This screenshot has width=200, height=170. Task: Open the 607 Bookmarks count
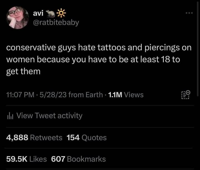pyautogui.click(x=78, y=159)
